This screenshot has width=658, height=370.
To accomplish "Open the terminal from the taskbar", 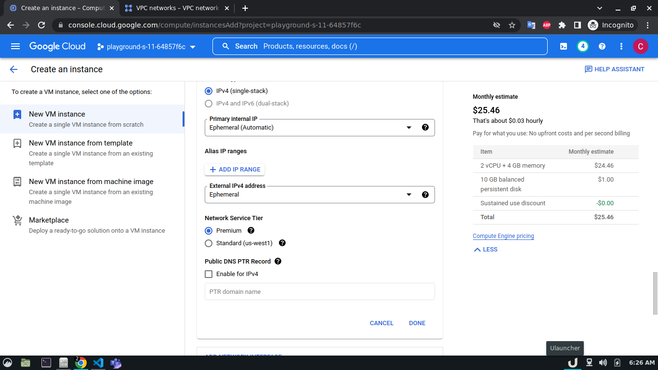I will 46,363.
